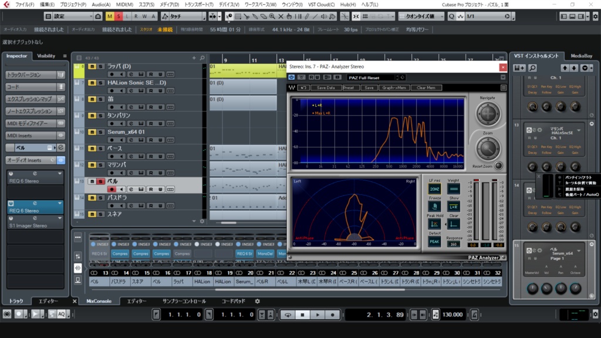Click the Cubase logo icon
Screen dimensions: 601x338
(6, 5)
